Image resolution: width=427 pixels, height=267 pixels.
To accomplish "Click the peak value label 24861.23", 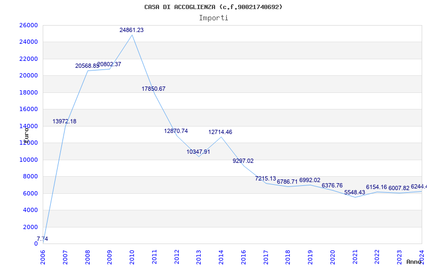I will [x=131, y=30].
